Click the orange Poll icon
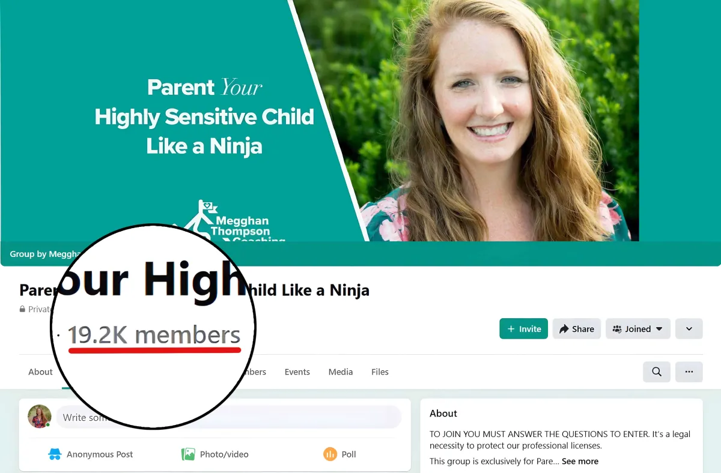The image size is (721, 473). pos(330,454)
